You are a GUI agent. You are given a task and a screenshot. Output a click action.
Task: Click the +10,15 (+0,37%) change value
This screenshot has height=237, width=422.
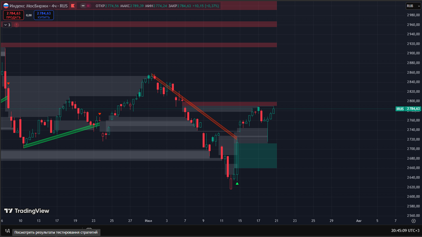tap(206, 6)
